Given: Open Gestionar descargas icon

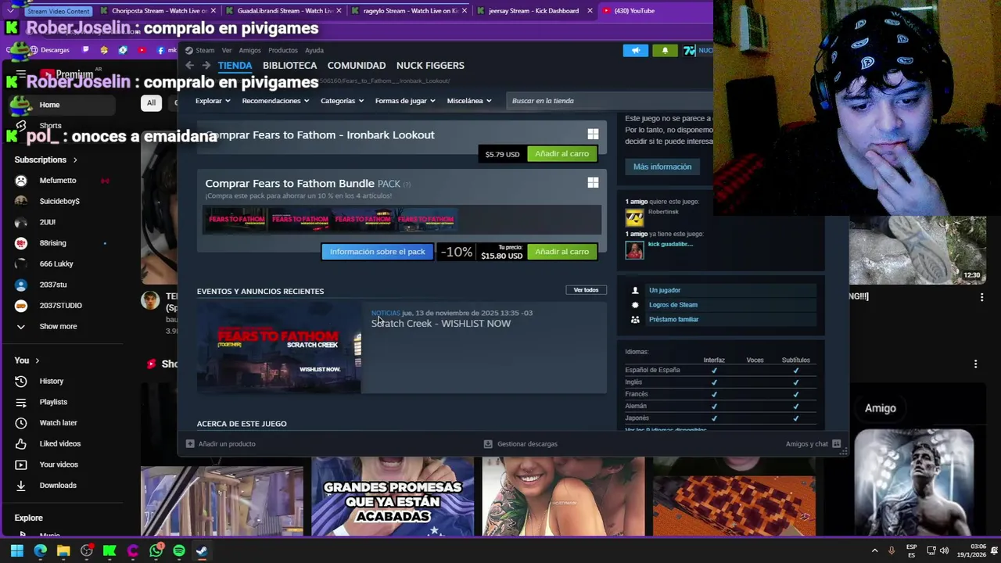Looking at the screenshot, I should click(488, 444).
